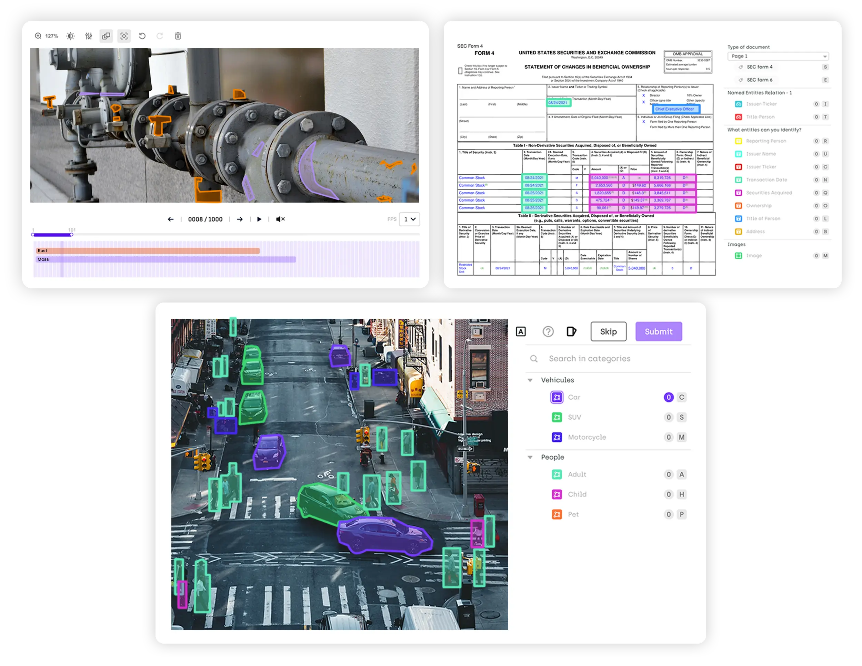Click the zoom magnifier icon at 127%
The height and width of the screenshot is (666, 862).
[38, 36]
